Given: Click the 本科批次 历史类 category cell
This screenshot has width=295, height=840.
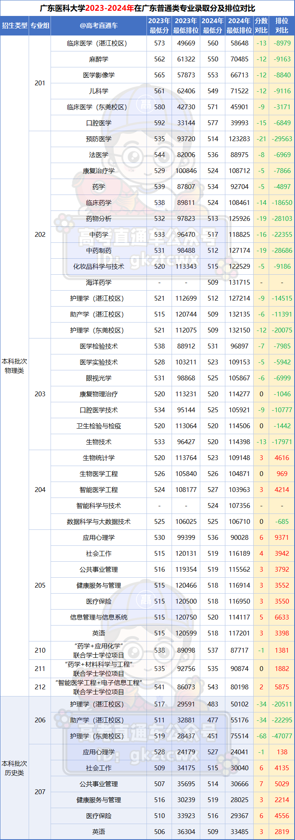Looking at the screenshot, I should point(14,768).
